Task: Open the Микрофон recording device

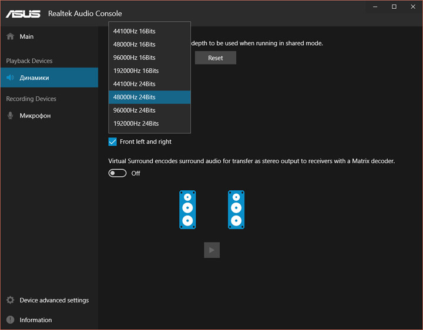Action: (49, 116)
